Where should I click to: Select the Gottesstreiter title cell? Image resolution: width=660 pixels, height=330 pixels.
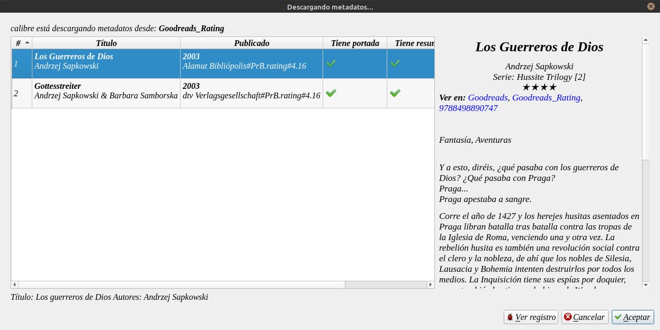[106, 93]
